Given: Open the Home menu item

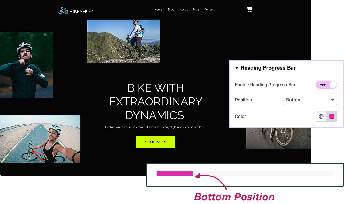Looking at the screenshot, I should pyautogui.click(x=158, y=9).
